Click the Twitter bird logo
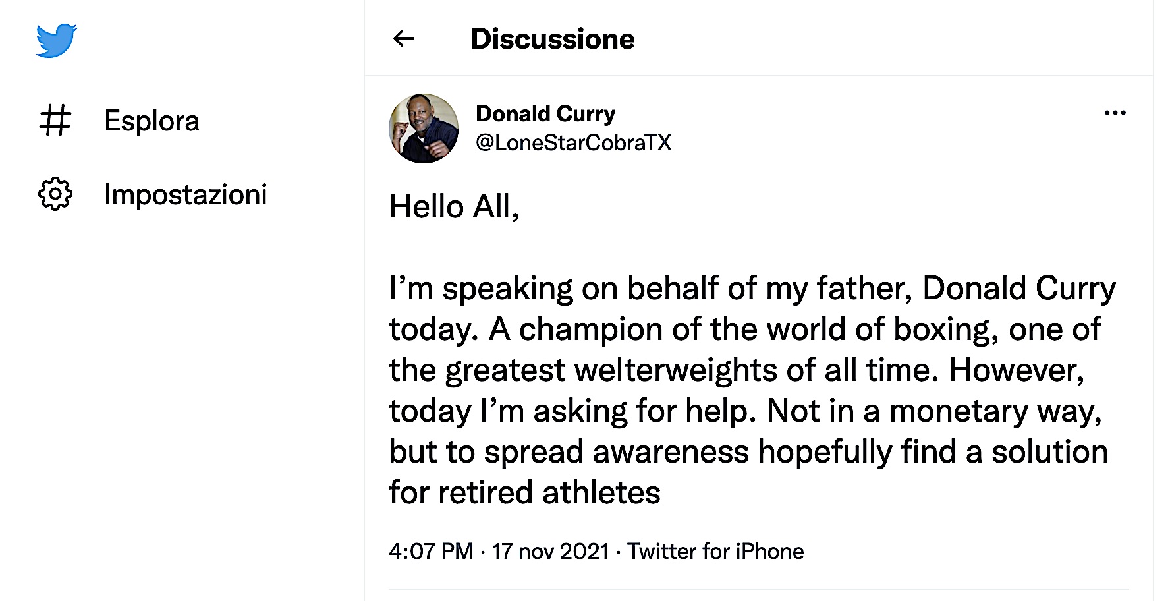This screenshot has height=601, width=1170. pyautogui.click(x=56, y=40)
